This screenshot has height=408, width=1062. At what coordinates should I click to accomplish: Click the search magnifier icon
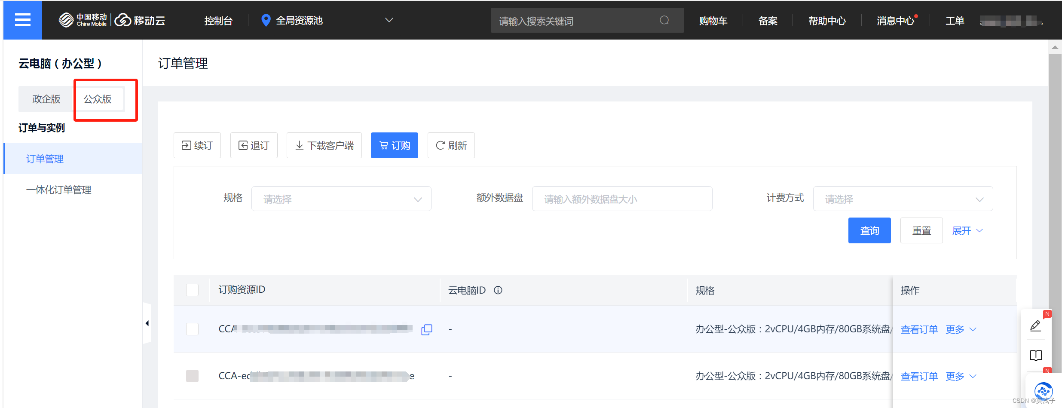pos(664,20)
